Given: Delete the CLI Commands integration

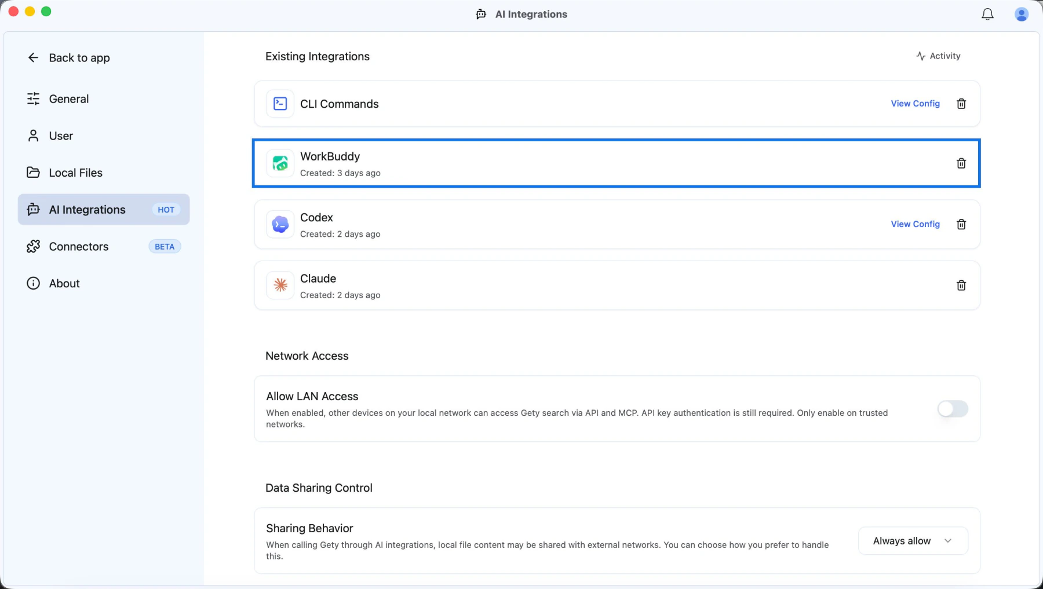Looking at the screenshot, I should 961,104.
